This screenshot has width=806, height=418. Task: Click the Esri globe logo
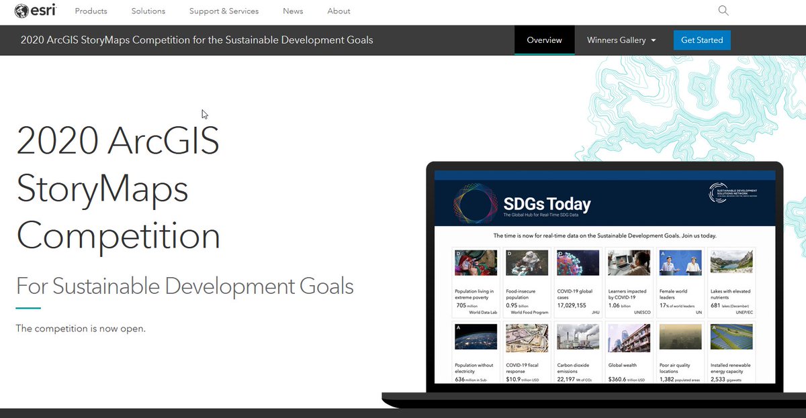pos(35,11)
